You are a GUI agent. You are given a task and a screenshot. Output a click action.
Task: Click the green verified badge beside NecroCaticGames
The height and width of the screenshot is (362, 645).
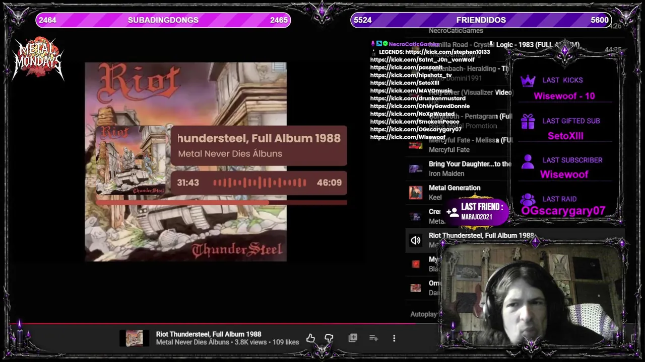point(385,44)
